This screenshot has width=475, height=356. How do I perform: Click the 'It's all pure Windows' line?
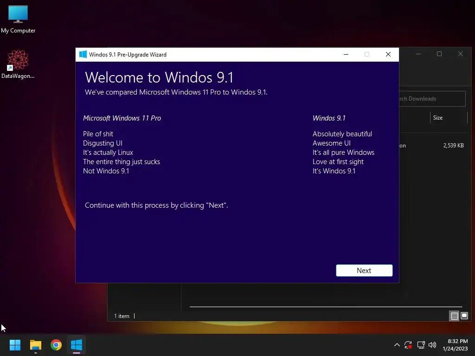(344, 153)
